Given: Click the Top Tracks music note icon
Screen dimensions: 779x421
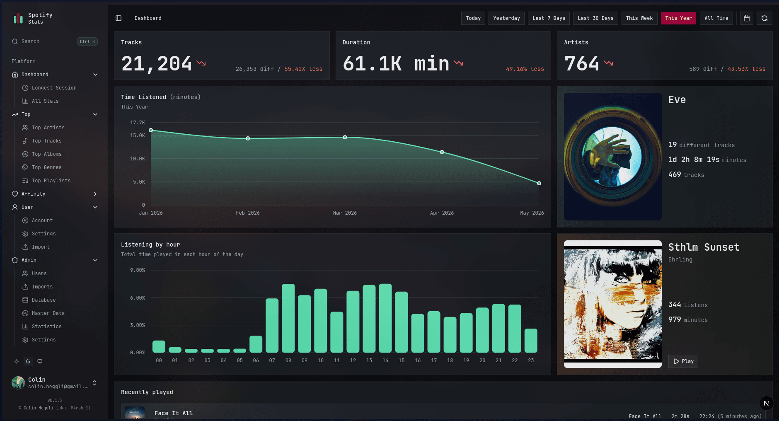Looking at the screenshot, I should tap(25, 141).
